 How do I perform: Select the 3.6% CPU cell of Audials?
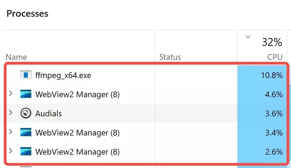coord(274,114)
